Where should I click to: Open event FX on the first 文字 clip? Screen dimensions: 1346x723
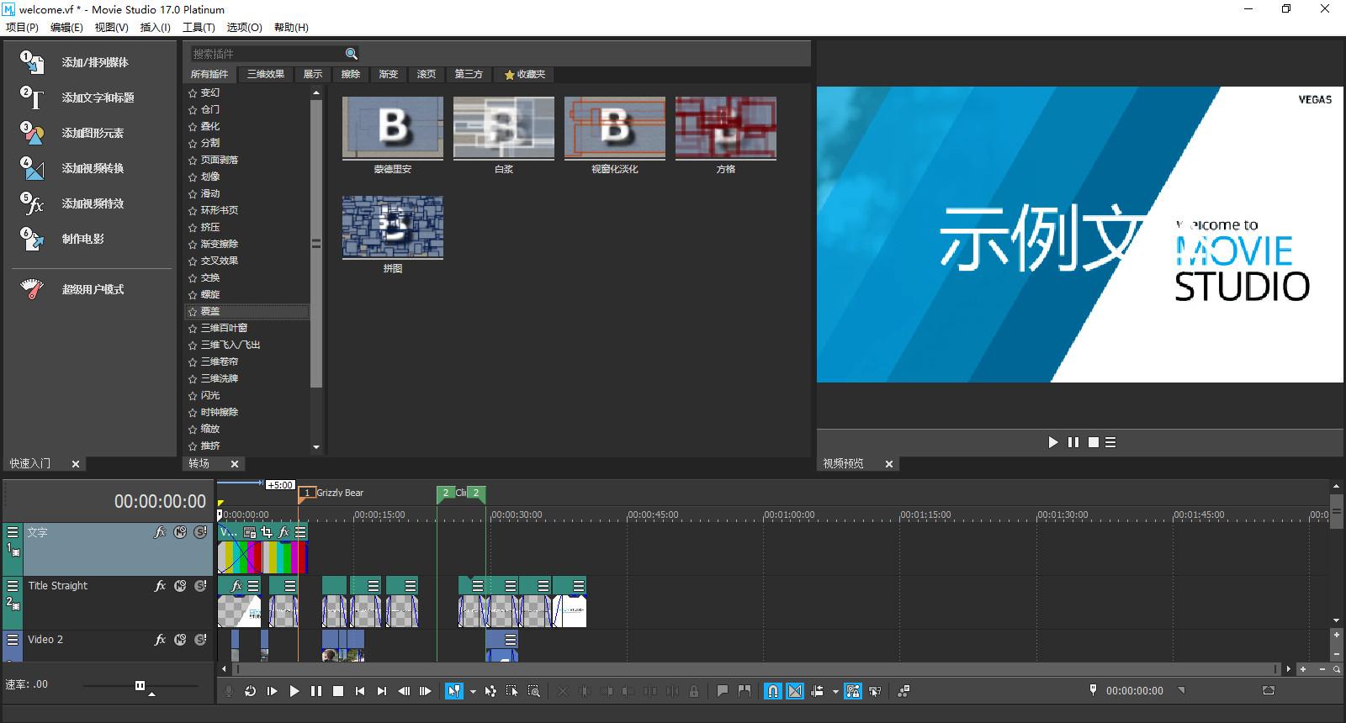coord(284,532)
